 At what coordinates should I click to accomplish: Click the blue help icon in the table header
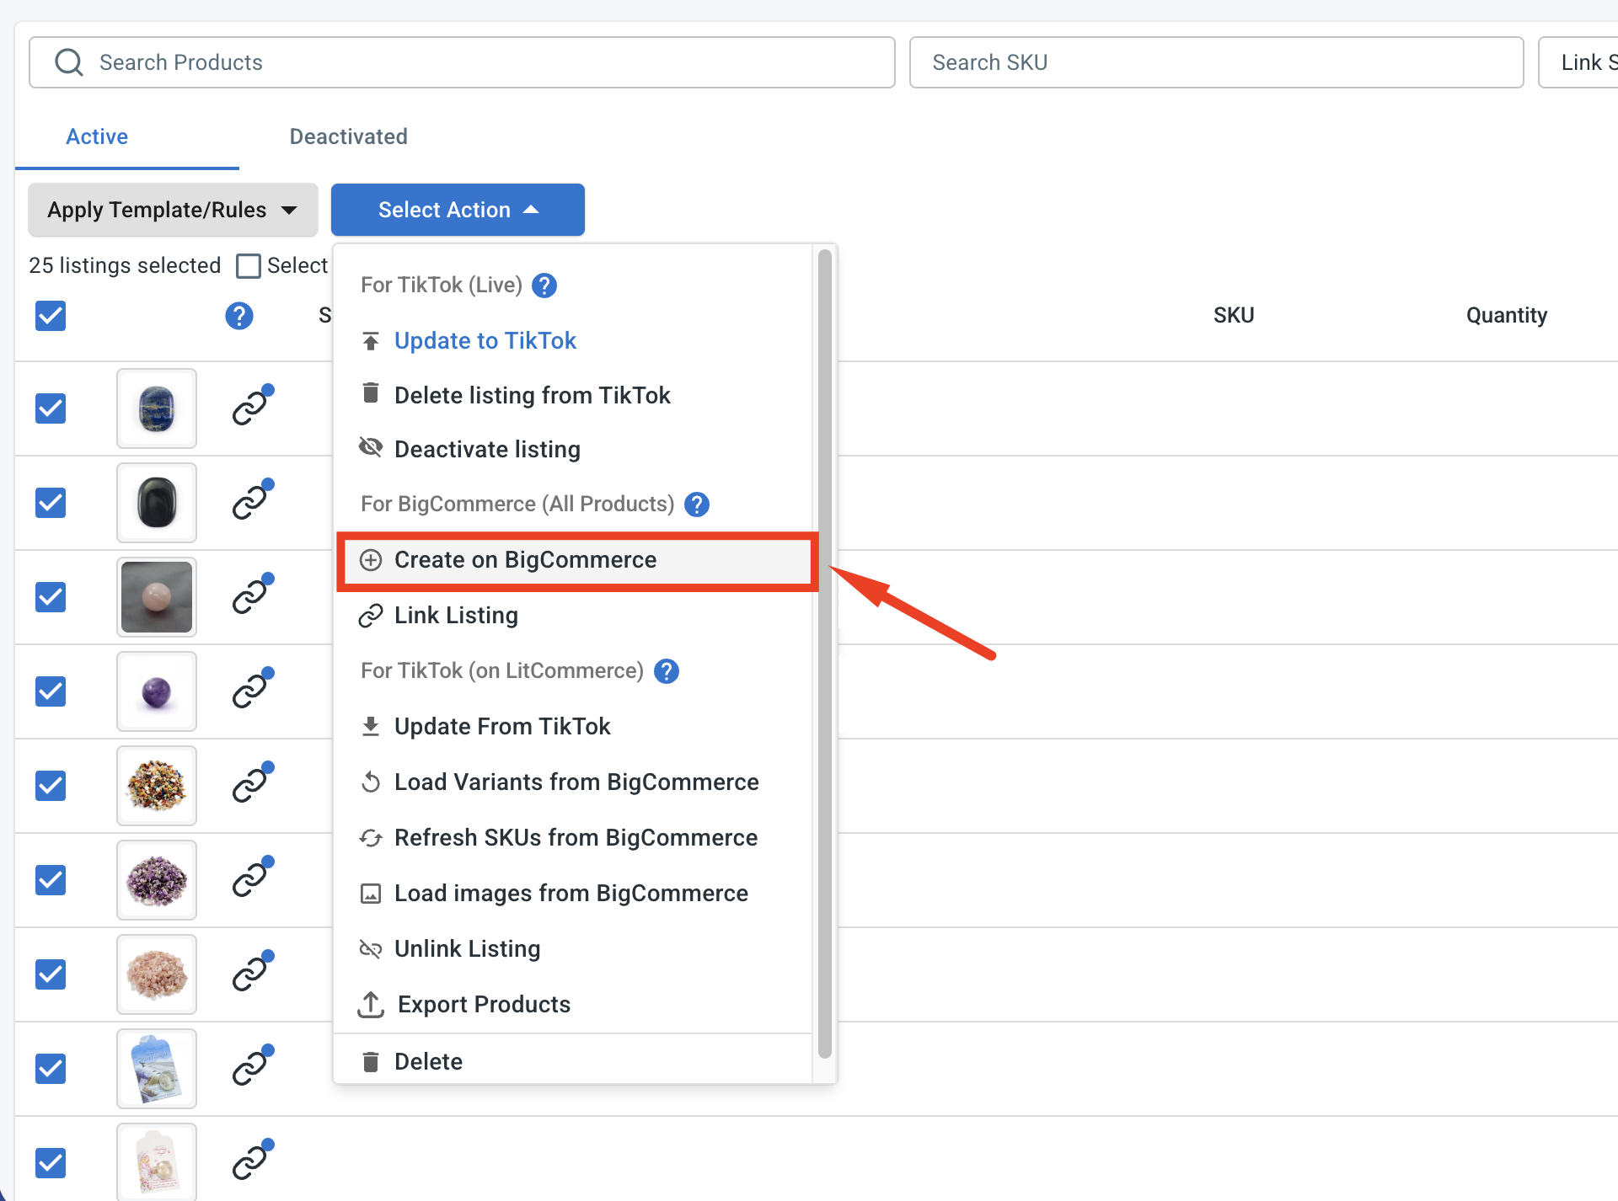click(x=239, y=316)
